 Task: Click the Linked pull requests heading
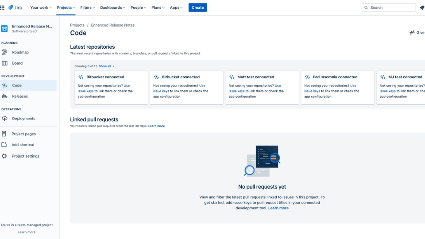click(x=94, y=119)
